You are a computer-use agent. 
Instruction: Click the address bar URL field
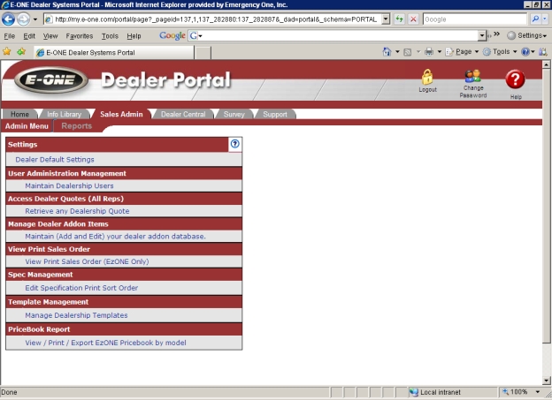pos(216,19)
